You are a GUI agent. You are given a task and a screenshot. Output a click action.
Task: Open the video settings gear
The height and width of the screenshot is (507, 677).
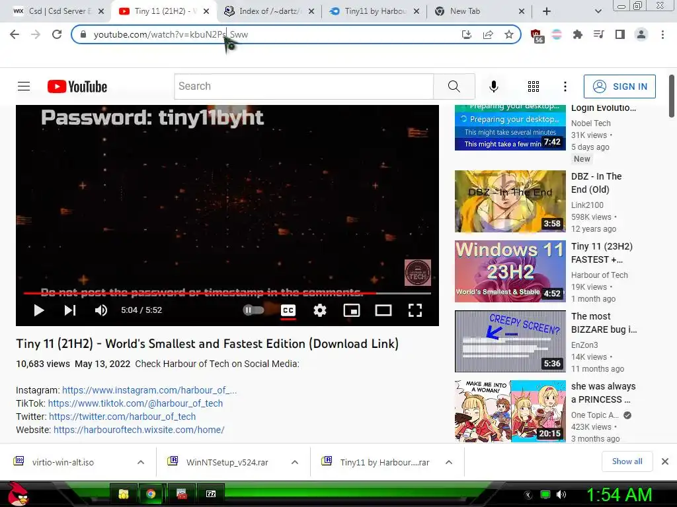(x=320, y=310)
